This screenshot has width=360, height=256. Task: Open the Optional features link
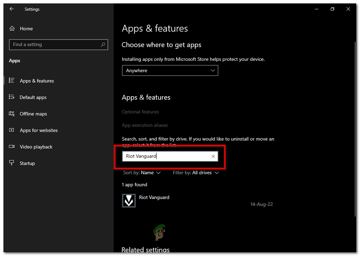coord(140,112)
